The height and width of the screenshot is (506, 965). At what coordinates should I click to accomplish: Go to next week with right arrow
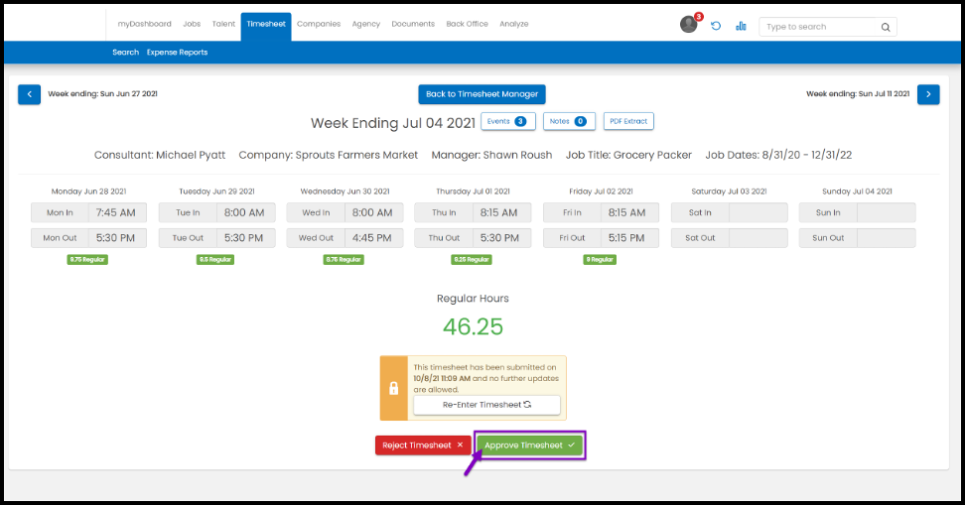(928, 94)
